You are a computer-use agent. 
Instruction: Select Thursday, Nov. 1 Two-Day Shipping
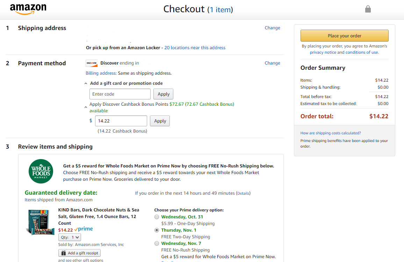[x=157, y=230]
